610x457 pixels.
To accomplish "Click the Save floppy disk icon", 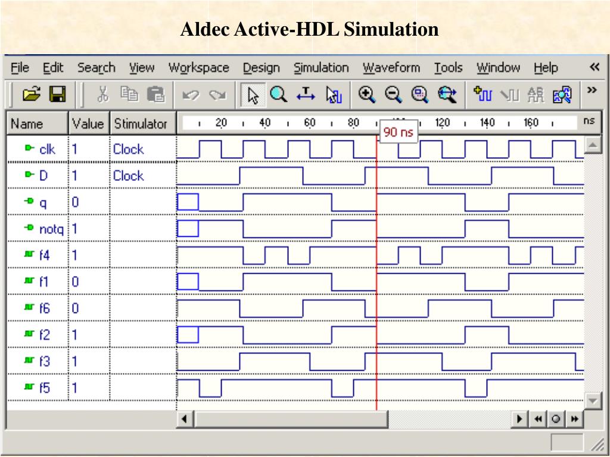I will tap(58, 95).
